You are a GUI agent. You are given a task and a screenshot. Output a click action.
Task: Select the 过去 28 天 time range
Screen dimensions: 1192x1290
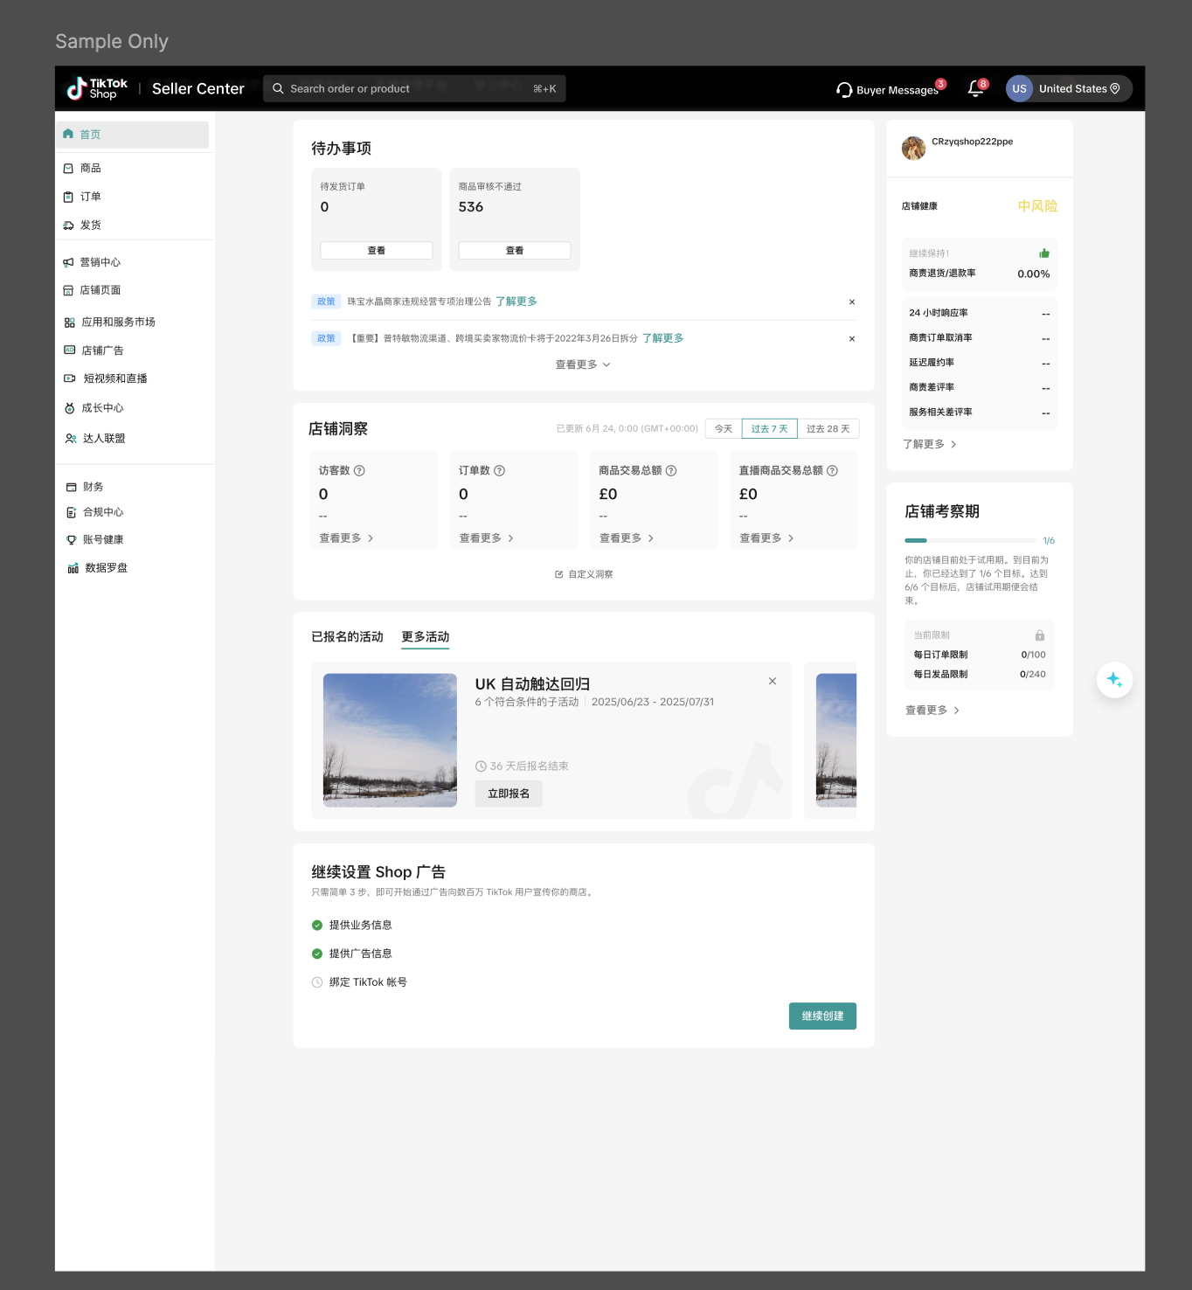pyautogui.click(x=828, y=429)
